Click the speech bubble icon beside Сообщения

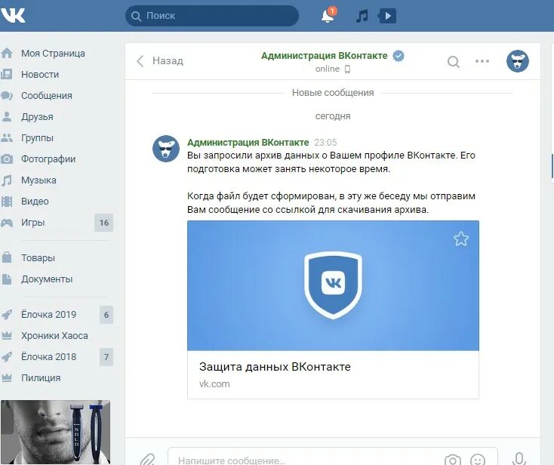coord(7,96)
